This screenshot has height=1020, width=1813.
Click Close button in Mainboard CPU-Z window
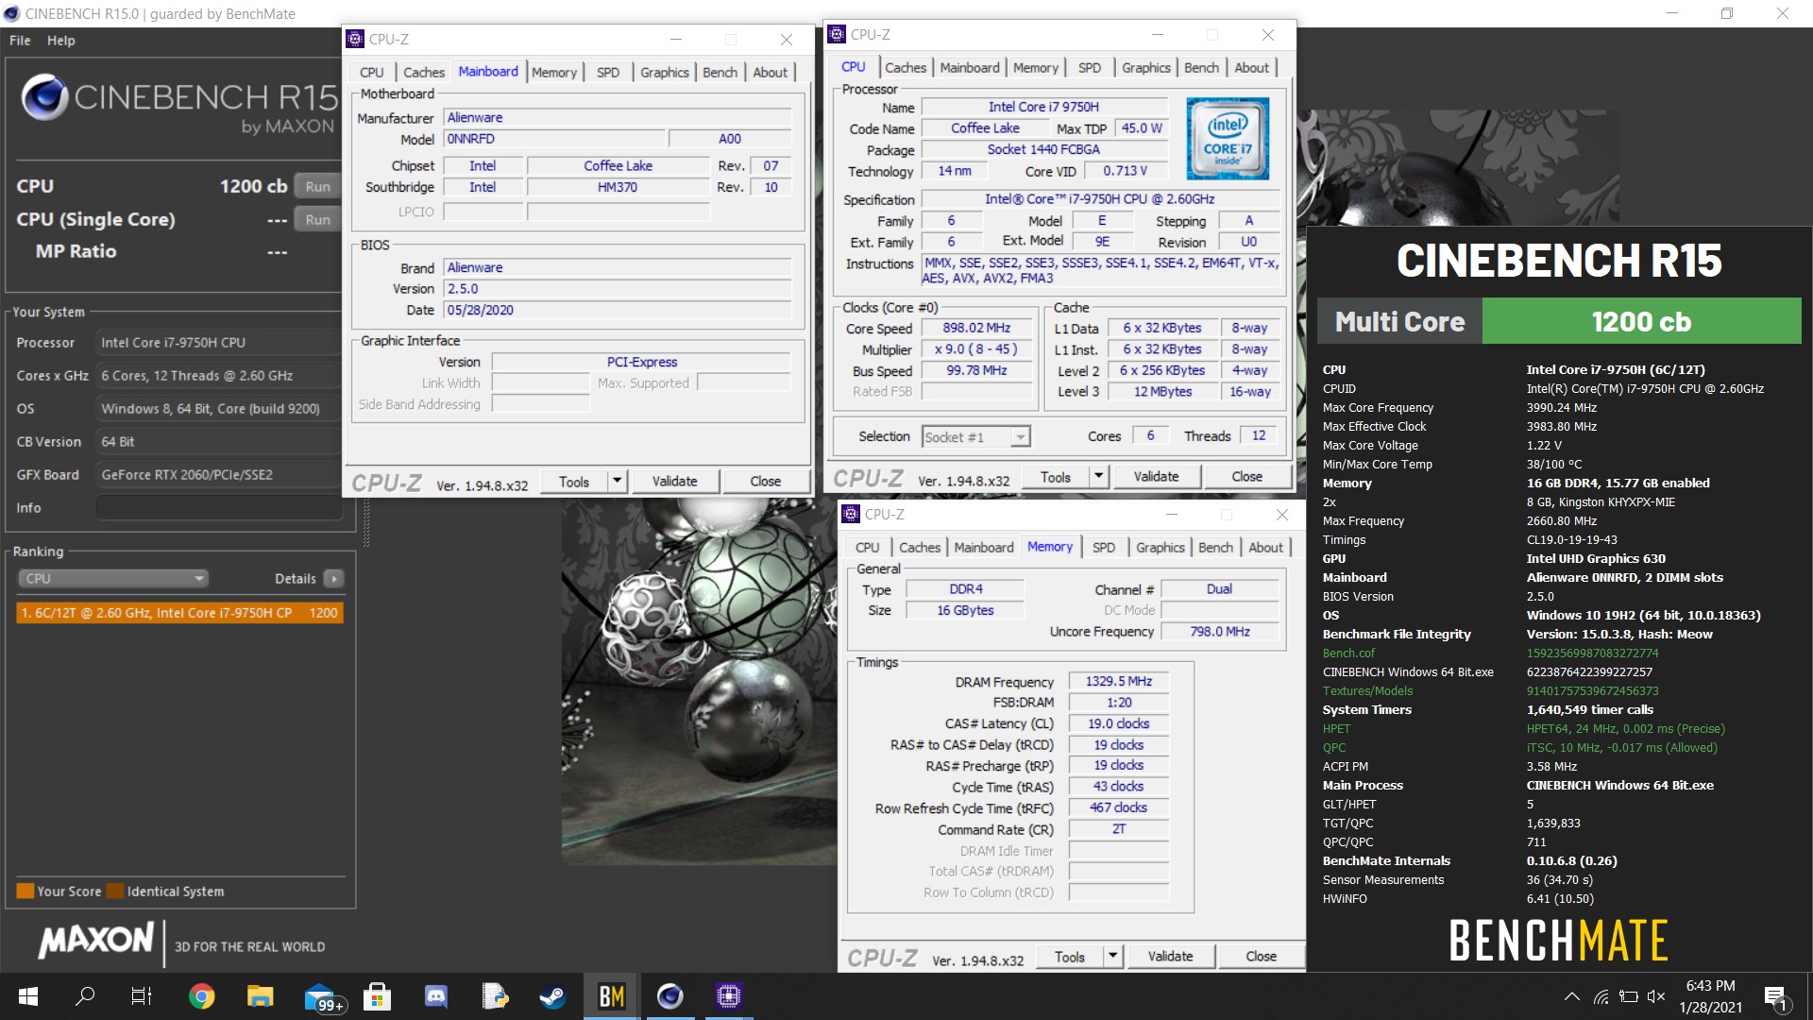point(765,482)
